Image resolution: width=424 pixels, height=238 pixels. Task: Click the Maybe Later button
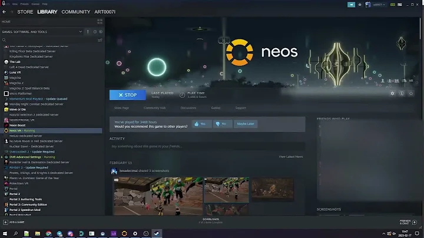246,124
